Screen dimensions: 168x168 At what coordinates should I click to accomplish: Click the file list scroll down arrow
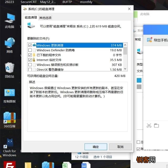point(125,69)
